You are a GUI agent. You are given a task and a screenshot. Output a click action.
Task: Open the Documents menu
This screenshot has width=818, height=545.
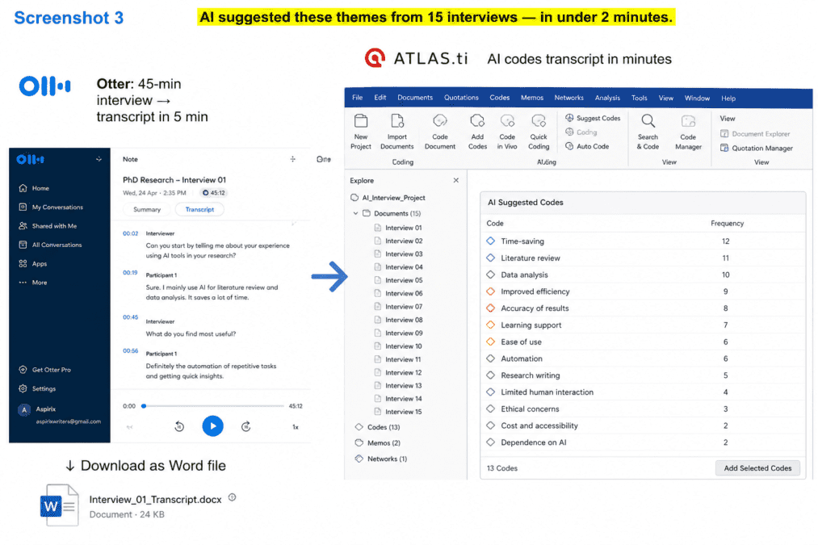(415, 98)
